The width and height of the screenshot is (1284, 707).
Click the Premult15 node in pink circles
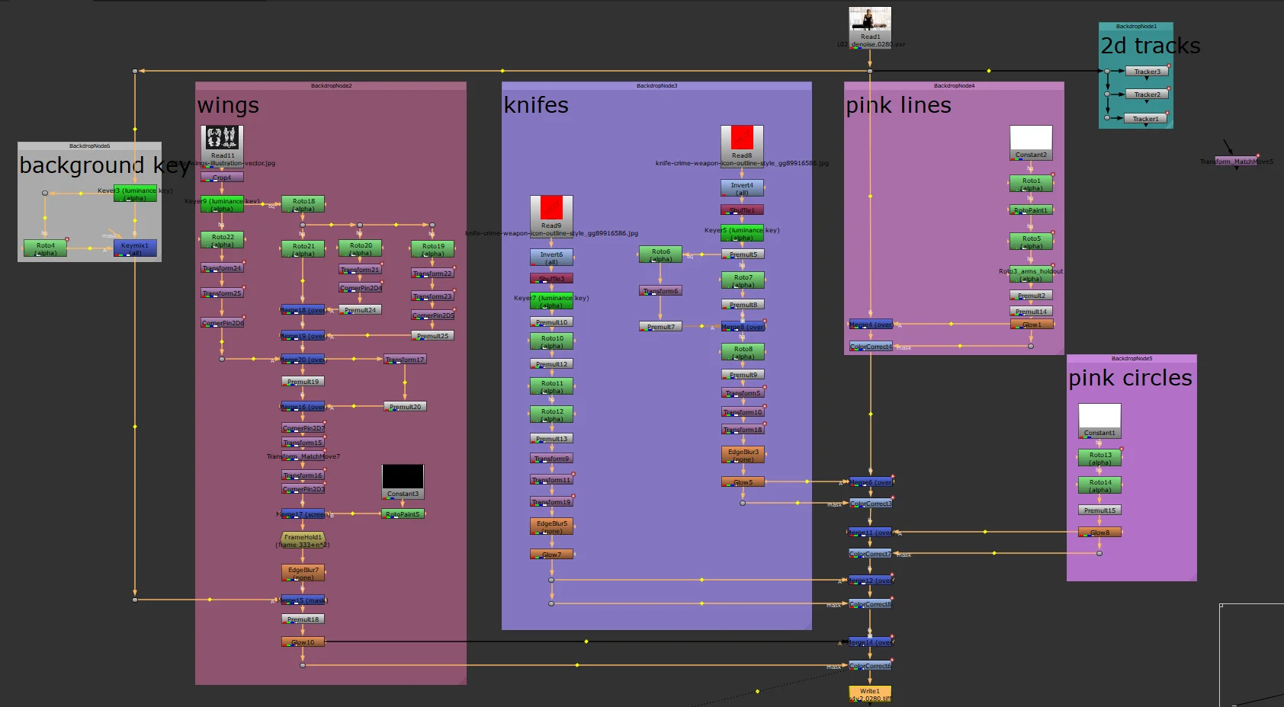1098,510
